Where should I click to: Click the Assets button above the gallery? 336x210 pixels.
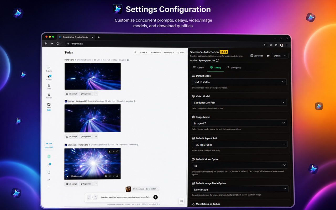[x=181, y=52]
